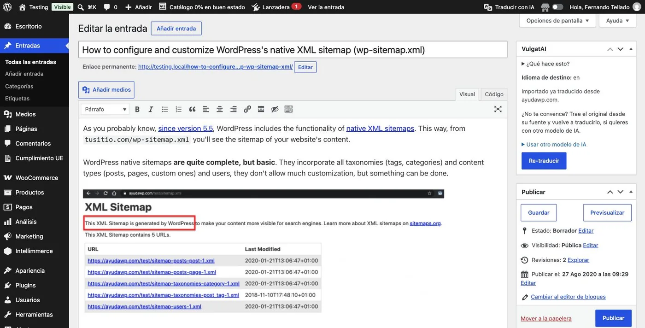Go to Etiquetas submenu

(18, 98)
